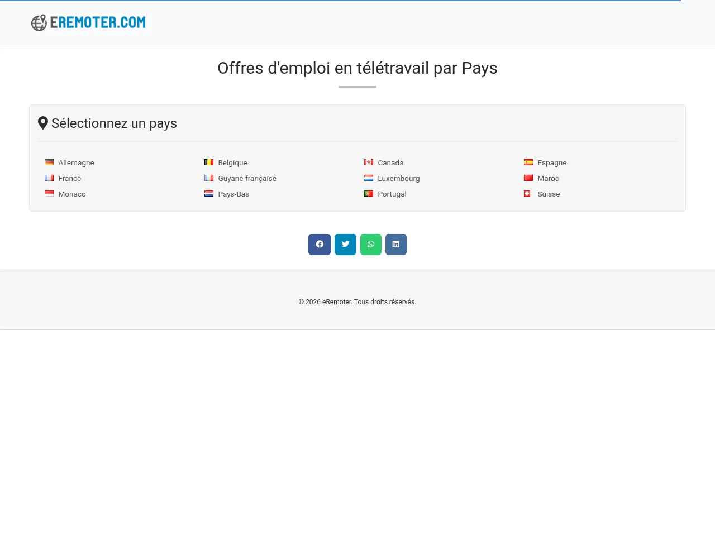Open remote jobs for Maroc
Screen dimensions: 715x536
pyautogui.click(x=548, y=179)
